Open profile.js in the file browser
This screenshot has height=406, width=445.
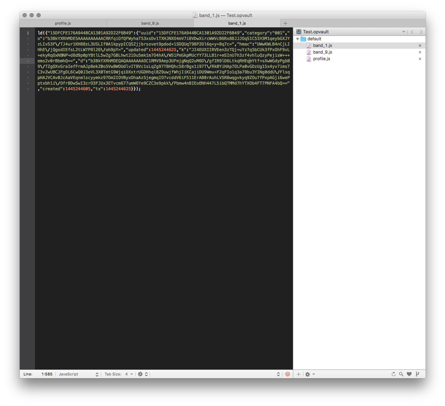tap(321, 59)
